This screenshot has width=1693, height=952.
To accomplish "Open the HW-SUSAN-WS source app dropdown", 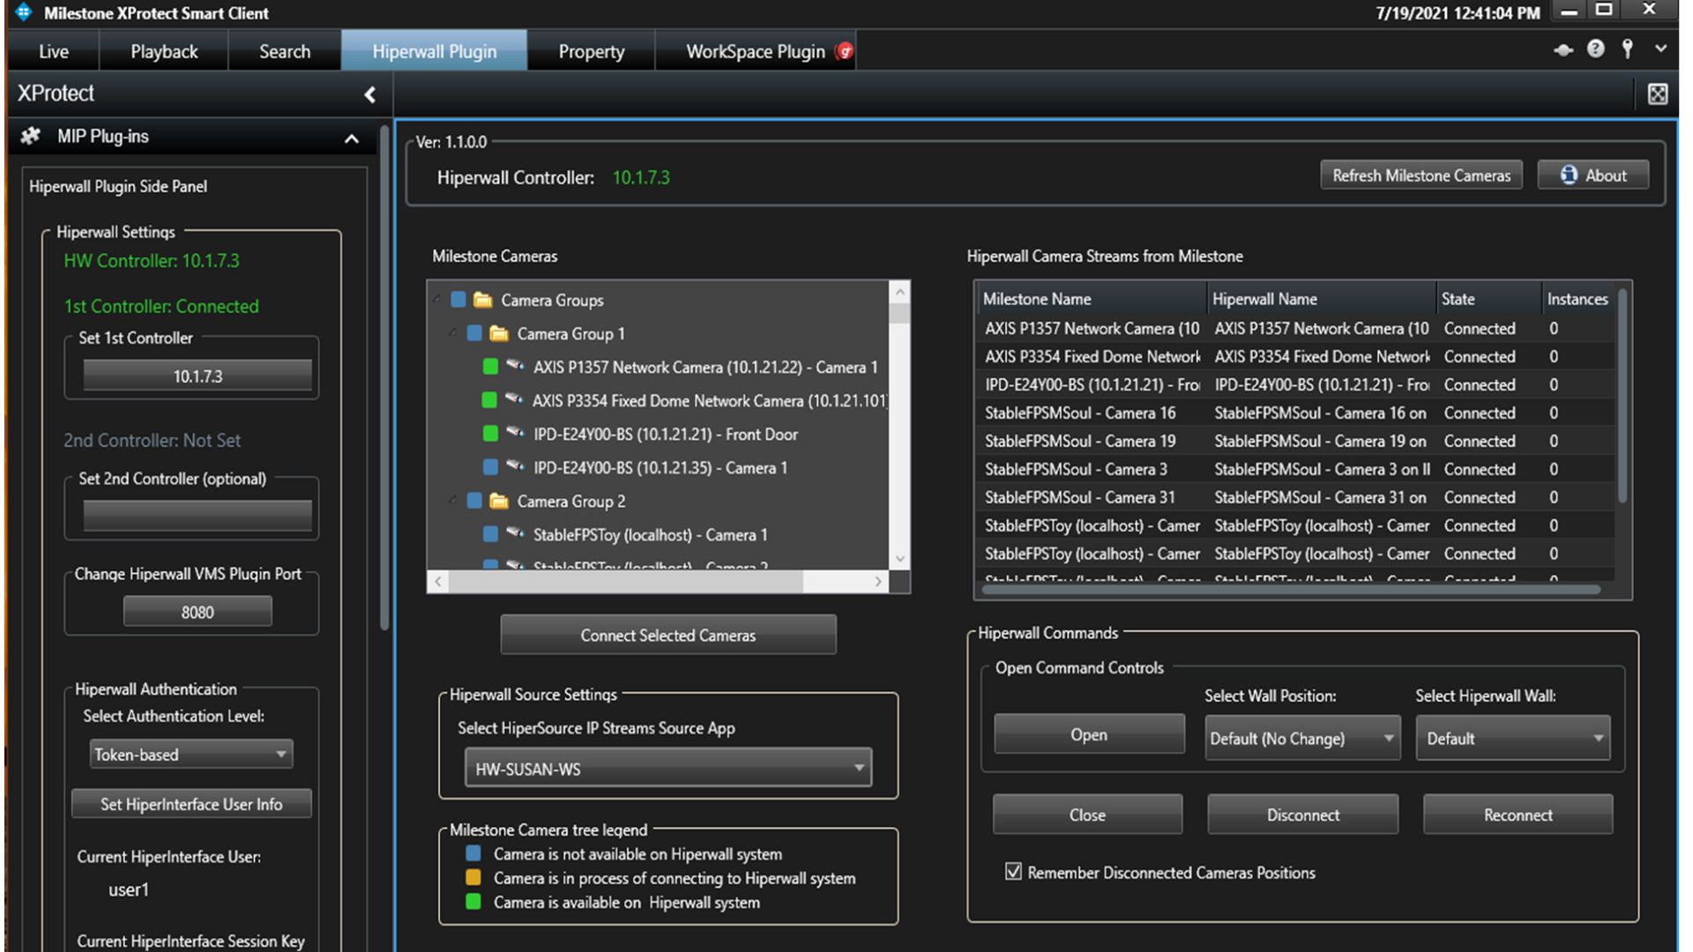I will pos(668,769).
